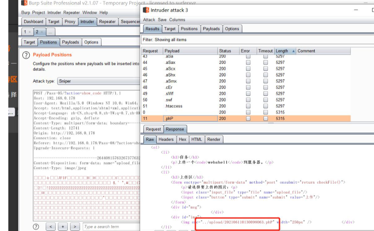The width and height of the screenshot is (374, 231).
Task: Click the next match '>' search button
Action: tap(75, 226)
